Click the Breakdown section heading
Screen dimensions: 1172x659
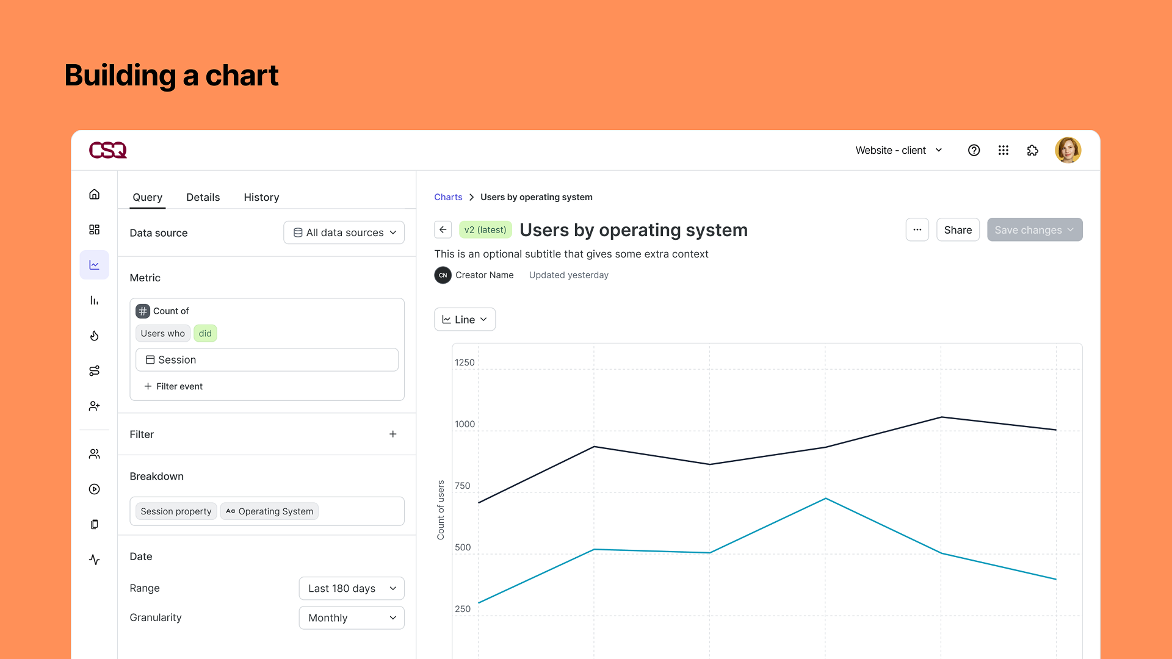[x=156, y=477]
